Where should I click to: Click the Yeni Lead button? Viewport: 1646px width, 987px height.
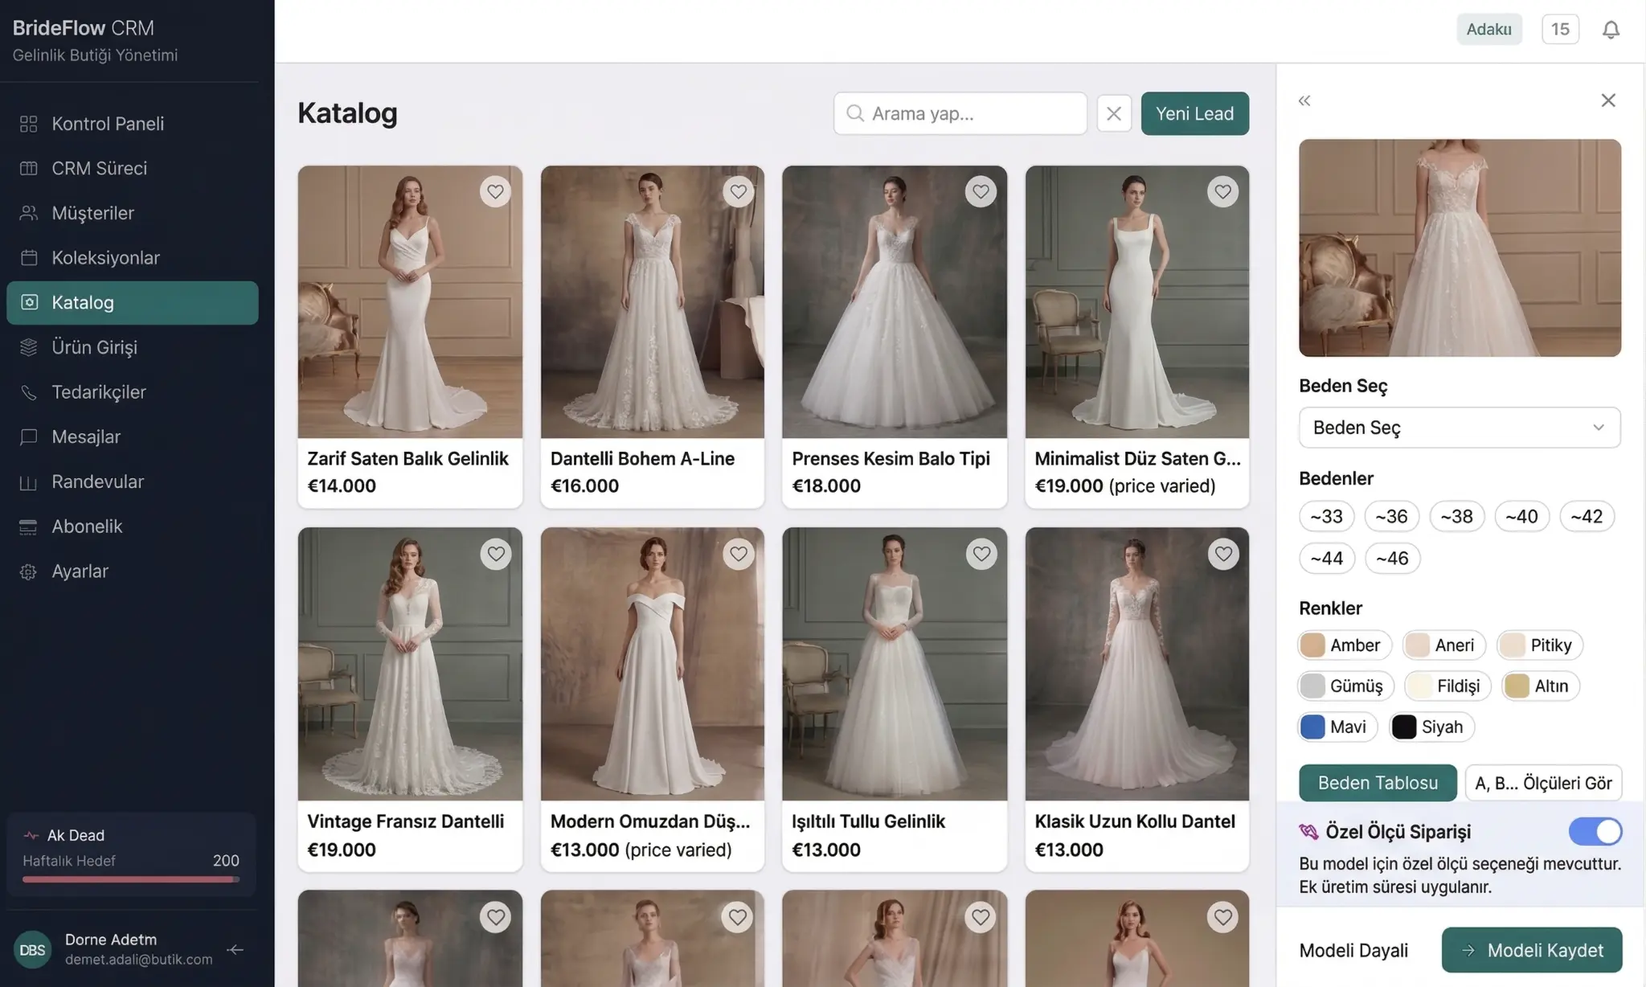coord(1195,113)
